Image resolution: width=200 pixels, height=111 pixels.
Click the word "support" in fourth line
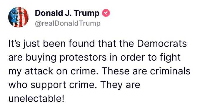[48, 85]
